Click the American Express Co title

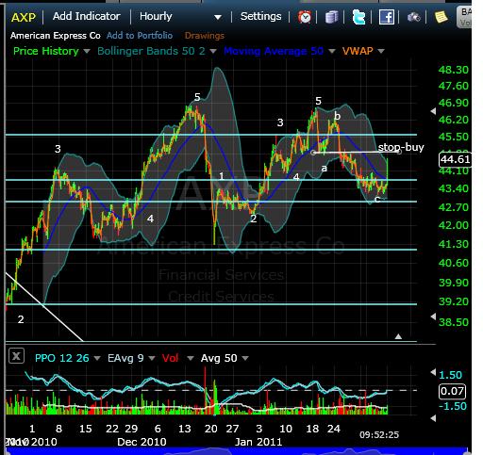[56, 36]
